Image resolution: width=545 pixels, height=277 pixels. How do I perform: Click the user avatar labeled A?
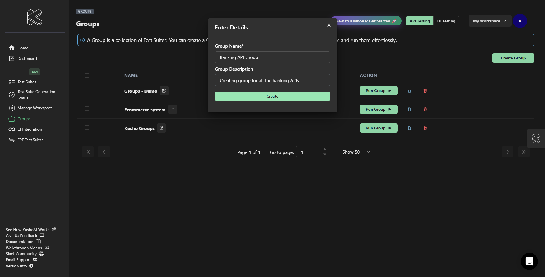point(520,21)
